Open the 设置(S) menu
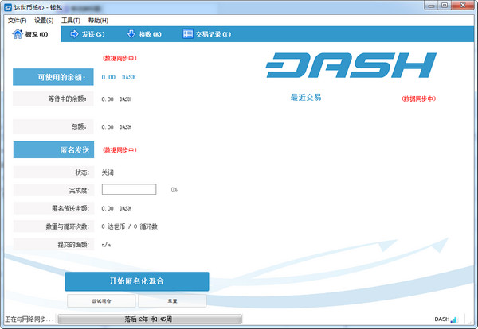Screen dimensions: 478x329 44,21
